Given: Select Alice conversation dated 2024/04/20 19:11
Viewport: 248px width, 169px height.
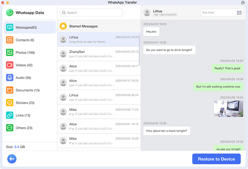Looking at the screenshot, I should click(x=99, y=68).
